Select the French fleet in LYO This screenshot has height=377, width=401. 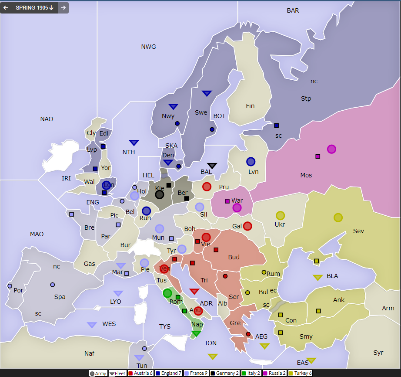[x=118, y=293]
